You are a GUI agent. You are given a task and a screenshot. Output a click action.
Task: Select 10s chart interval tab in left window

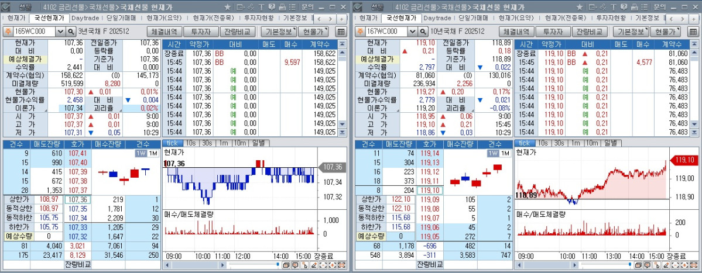click(x=191, y=143)
